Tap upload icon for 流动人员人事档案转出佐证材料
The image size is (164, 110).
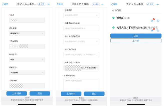(158, 30)
